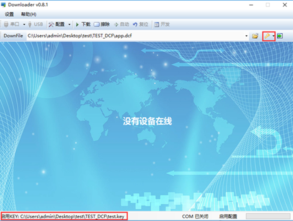Expand the DownFile path history dropdown
This screenshot has width=293, height=221.
(x=246, y=36)
